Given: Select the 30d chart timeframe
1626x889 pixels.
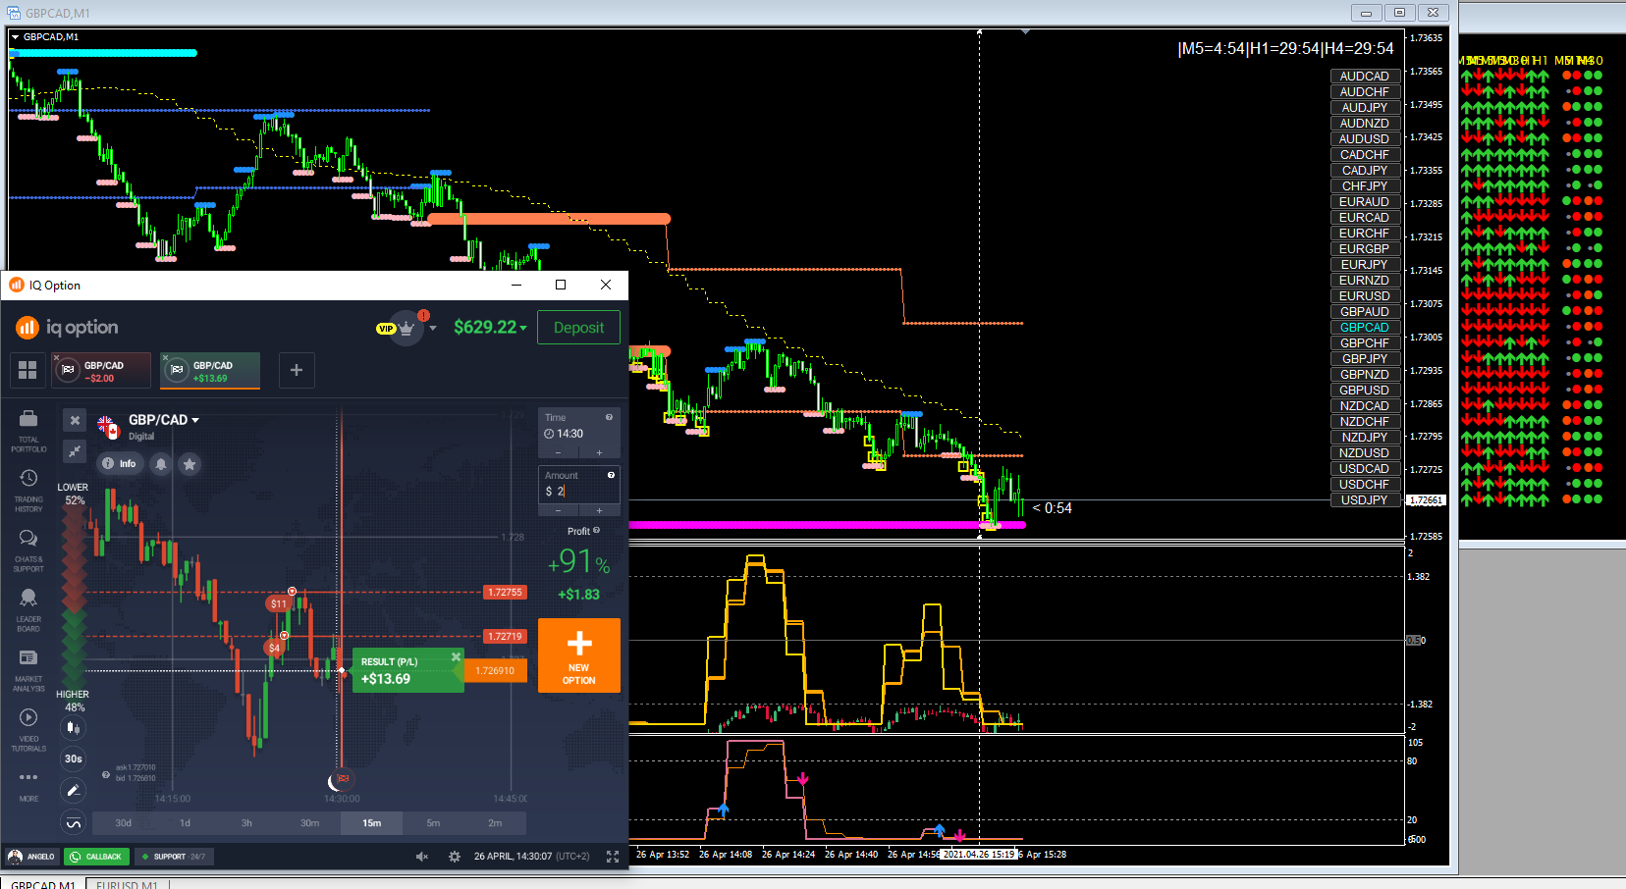Looking at the screenshot, I should [x=123, y=823].
